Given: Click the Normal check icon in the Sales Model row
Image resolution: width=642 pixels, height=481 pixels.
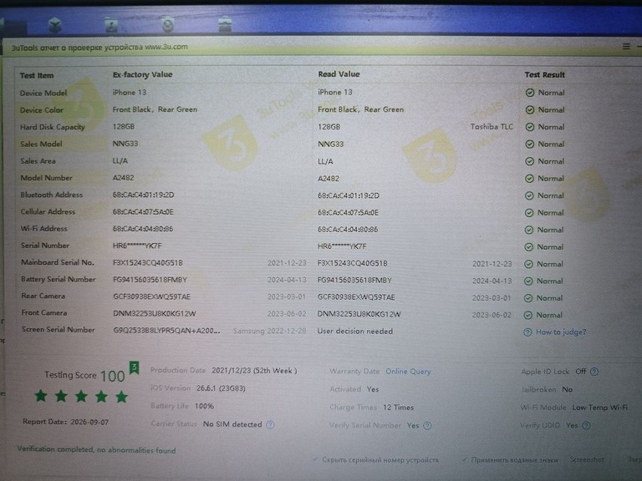Looking at the screenshot, I should 529,144.
